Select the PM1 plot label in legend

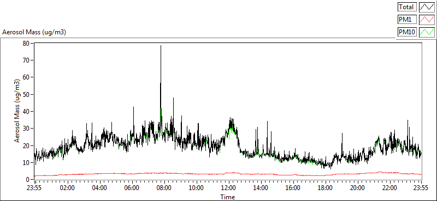pyautogui.click(x=407, y=20)
